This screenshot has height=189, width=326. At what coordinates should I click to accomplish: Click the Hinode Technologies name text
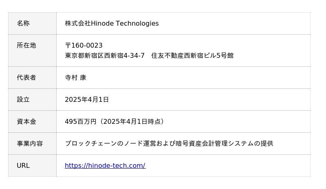[x=125, y=23]
